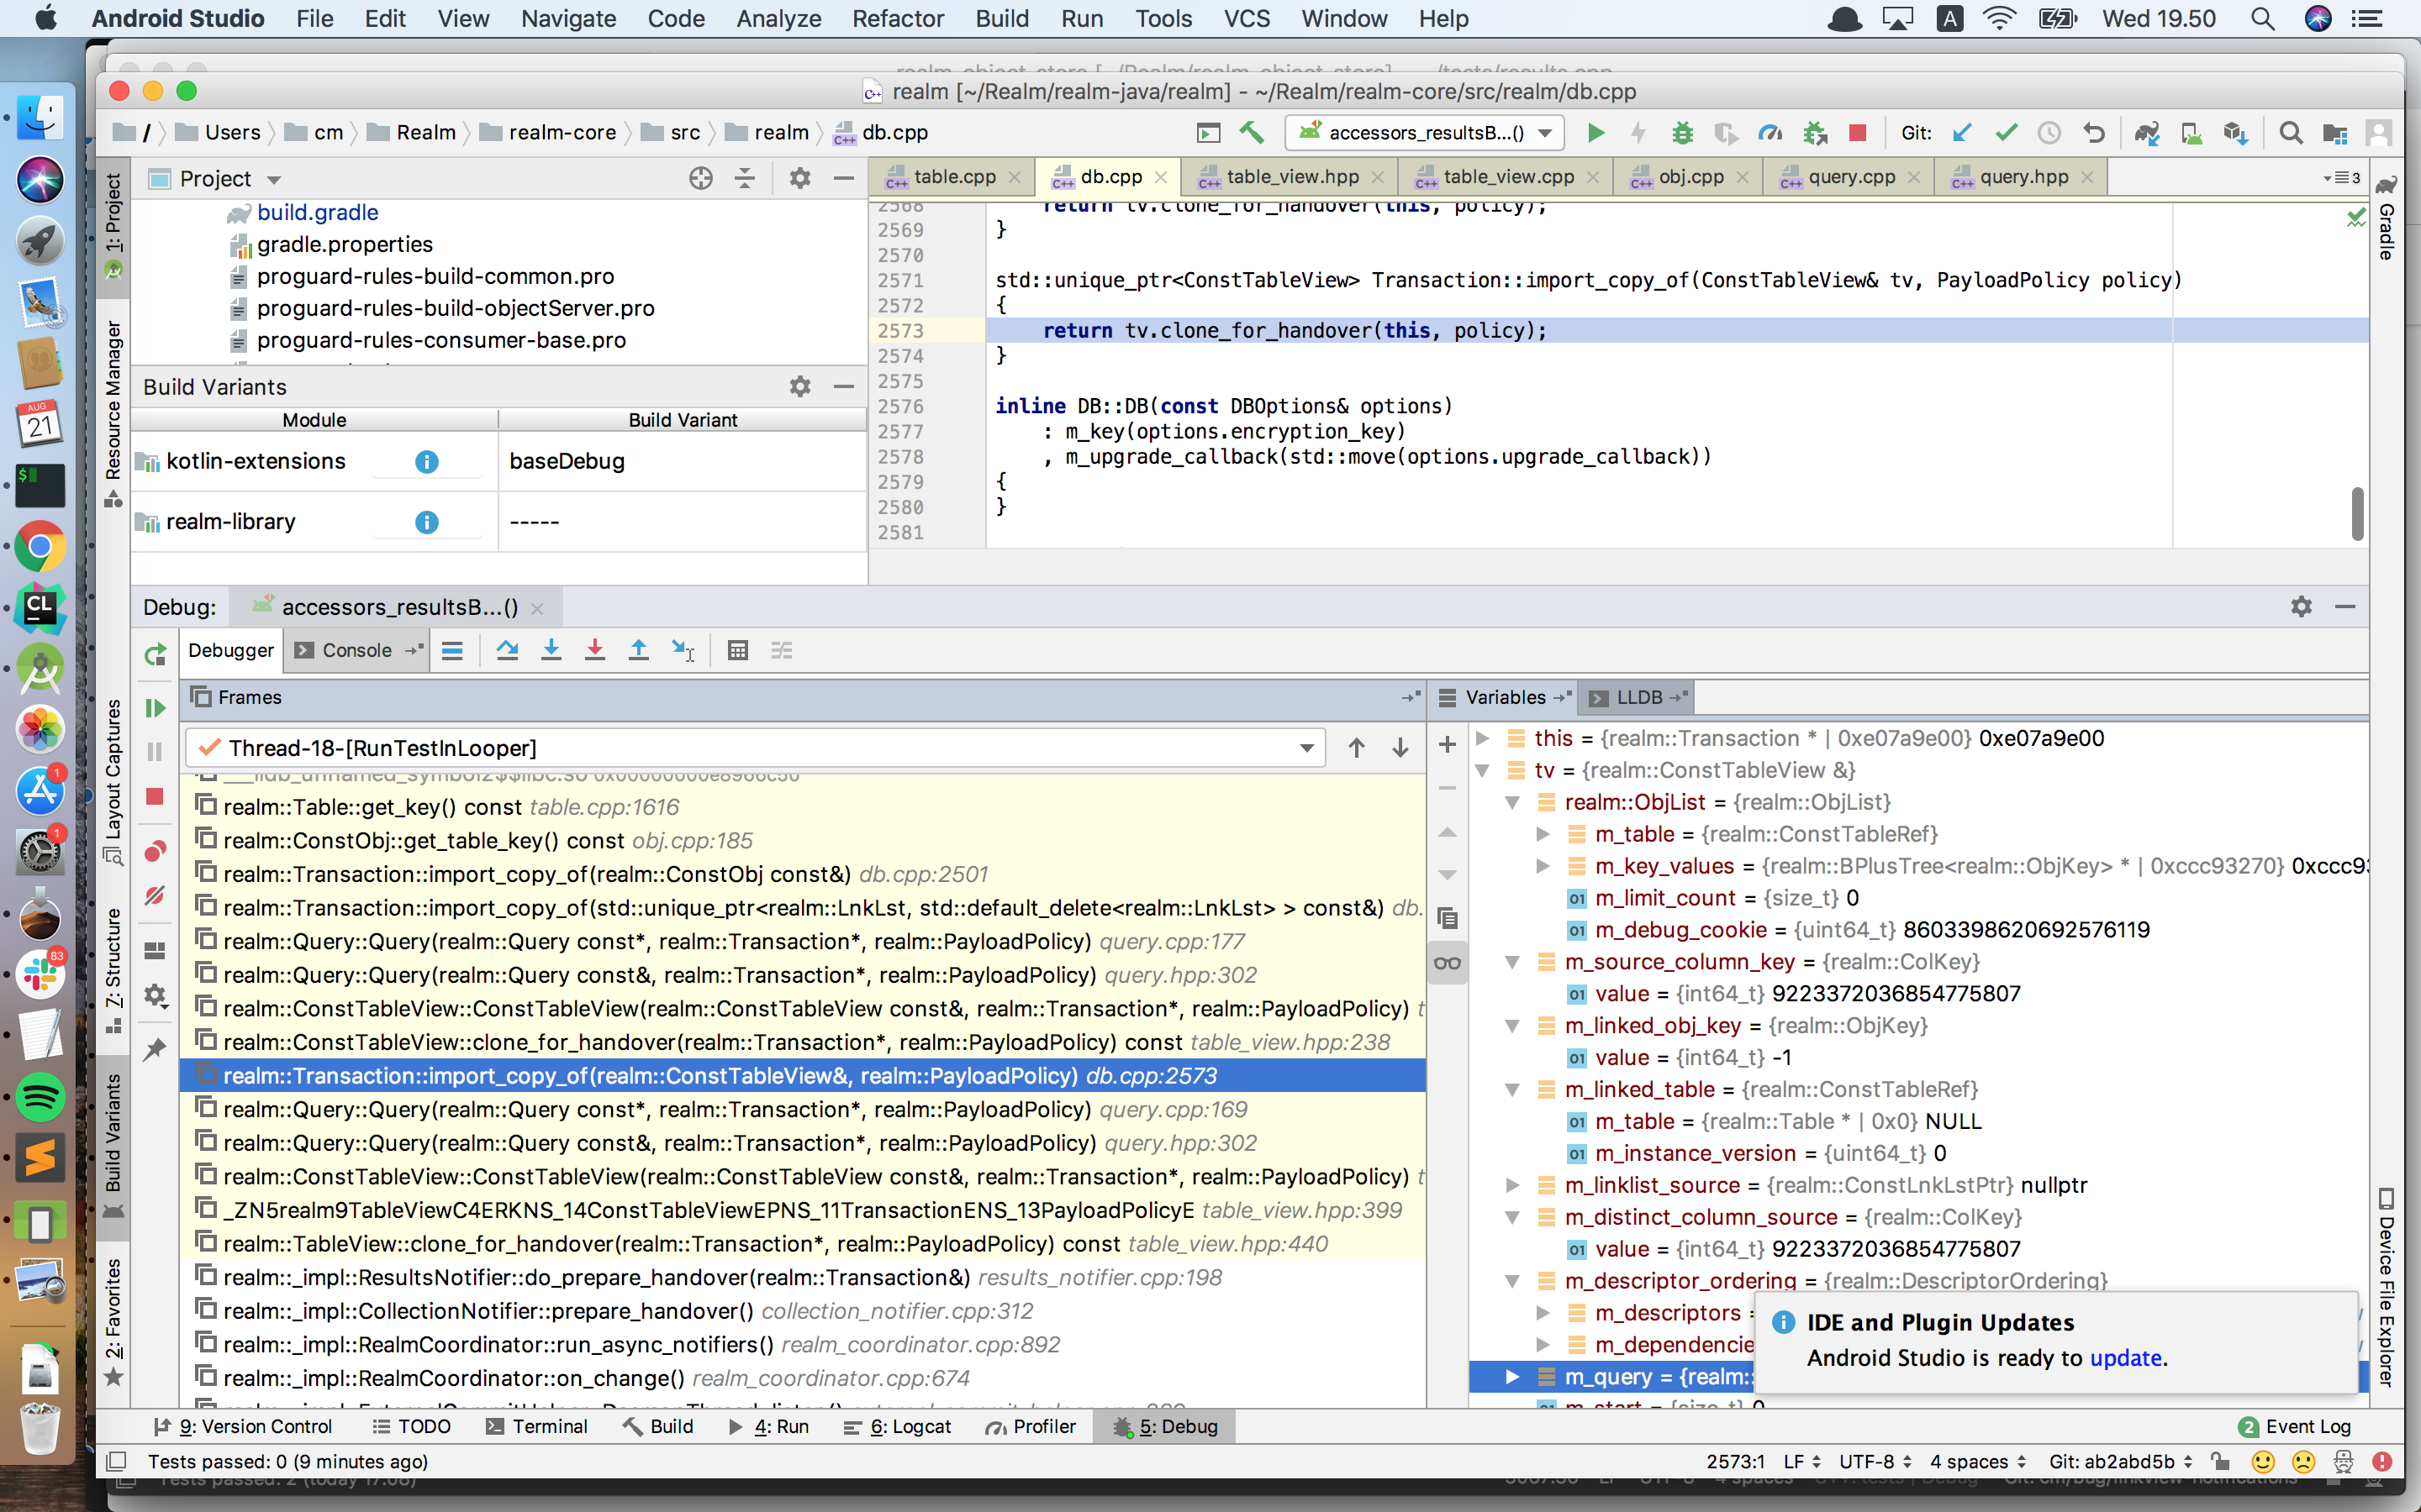Open thread selector Thread-18-[RunTestInLooper]
The width and height of the screenshot is (2421, 1512).
[757, 748]
